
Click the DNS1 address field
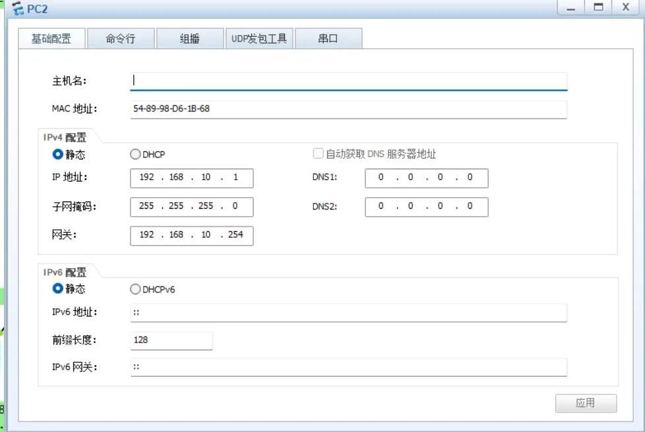(427, 178)
